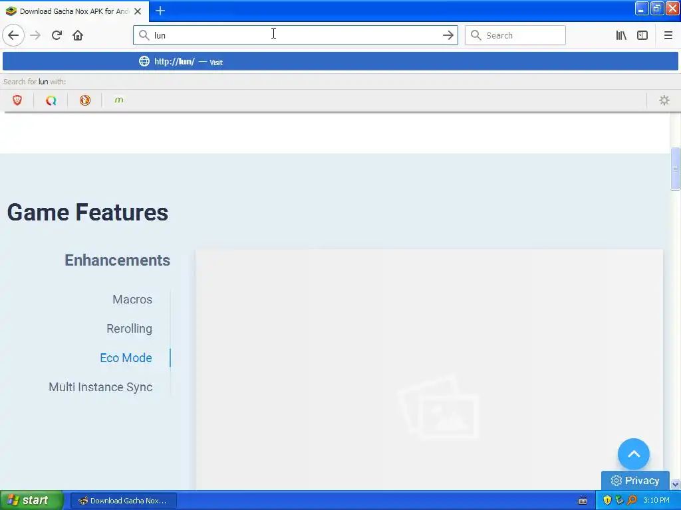
Task: Search lun with DuckDuckGo icon
Action: tap(84, 100)
